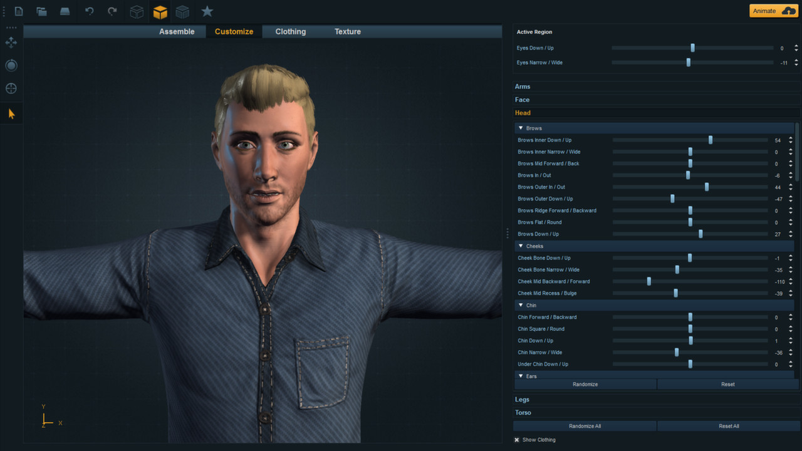
Task: Toggle Show Clothing off
Action: [x=516, y=440]
